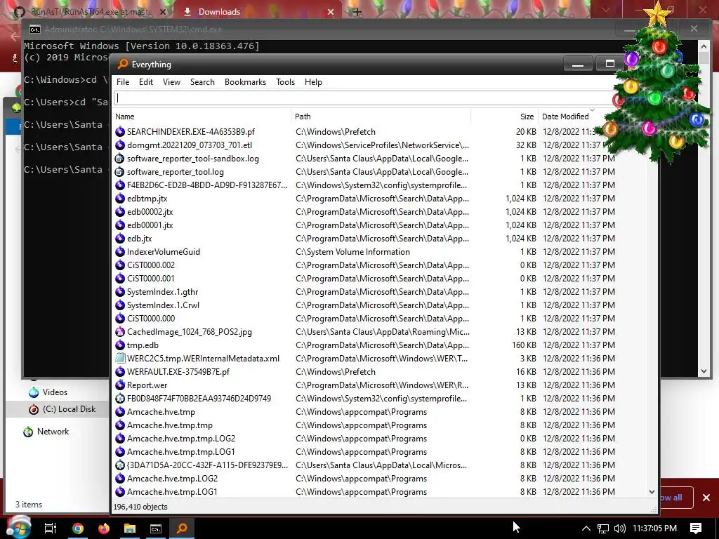Select the software_reporter_tool.log file icon
The height and width of the screenshot is (539, 719).
[x=119, y=172]
